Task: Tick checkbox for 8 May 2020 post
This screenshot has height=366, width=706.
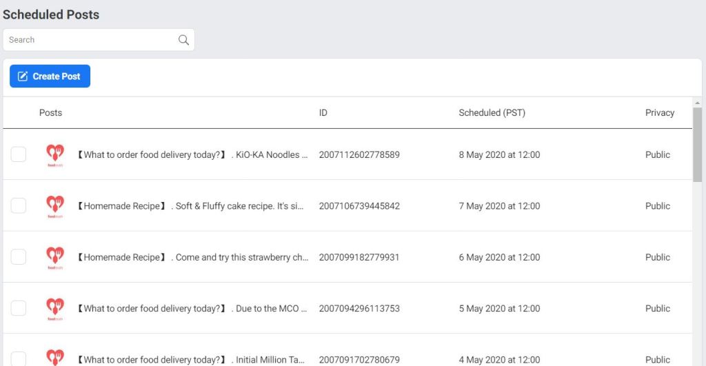Action: click(19, 155)
